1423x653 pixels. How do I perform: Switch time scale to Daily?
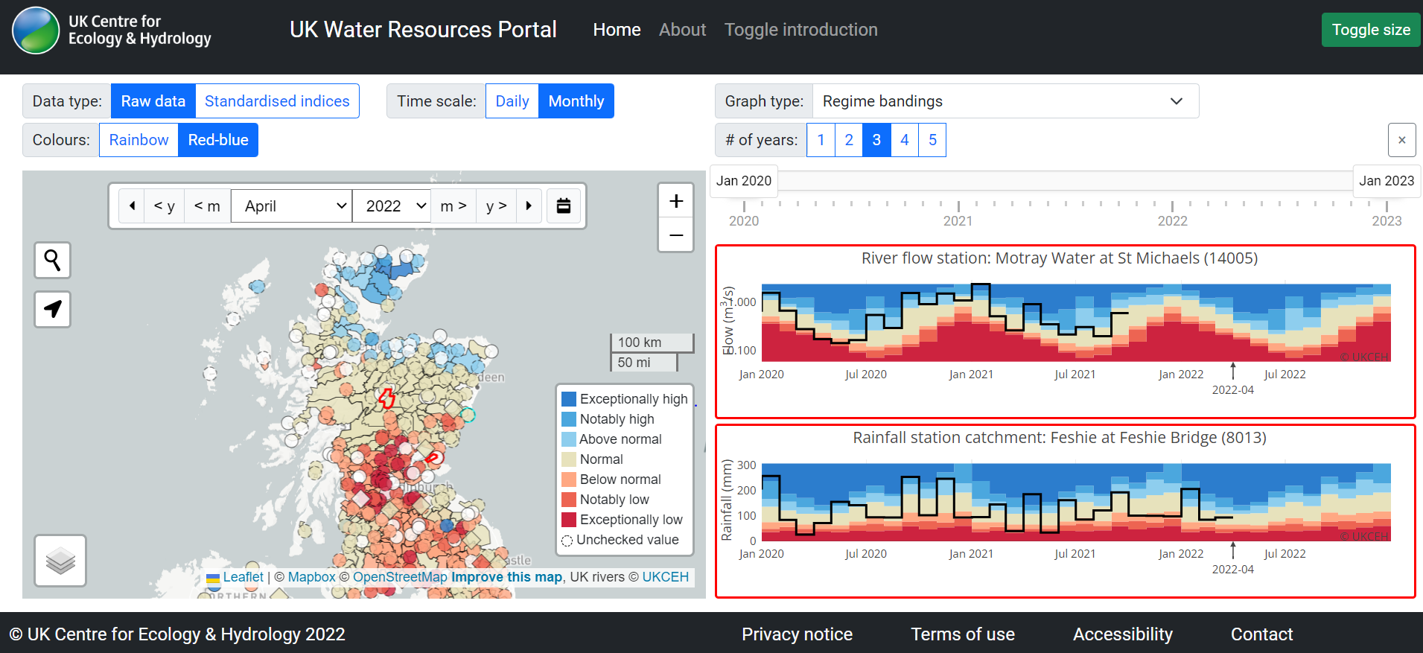[x=512, y=101]
